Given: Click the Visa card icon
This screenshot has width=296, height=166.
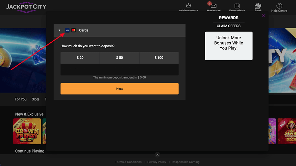Looking at the screenshot, I should tap(67, 30).
